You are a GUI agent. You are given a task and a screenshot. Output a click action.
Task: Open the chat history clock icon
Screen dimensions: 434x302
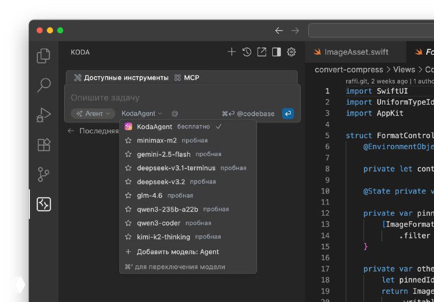click(247, 52)
